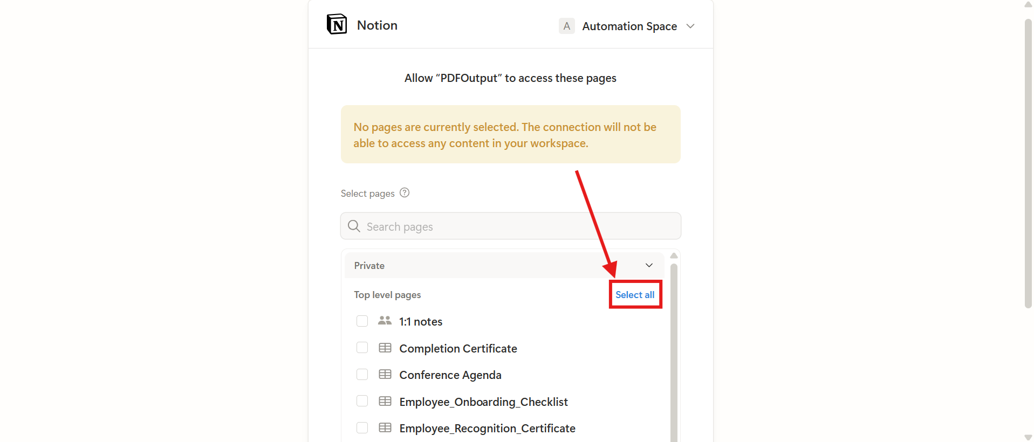Image resolution: width=1034 pixels, height=442 pixels.
Task: Tick the Completion Certificate checkbox
Action: click(x=362, y=348)
